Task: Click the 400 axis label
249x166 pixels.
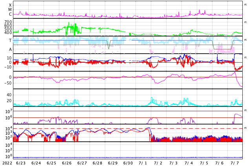Action: (x=8, y=32)
